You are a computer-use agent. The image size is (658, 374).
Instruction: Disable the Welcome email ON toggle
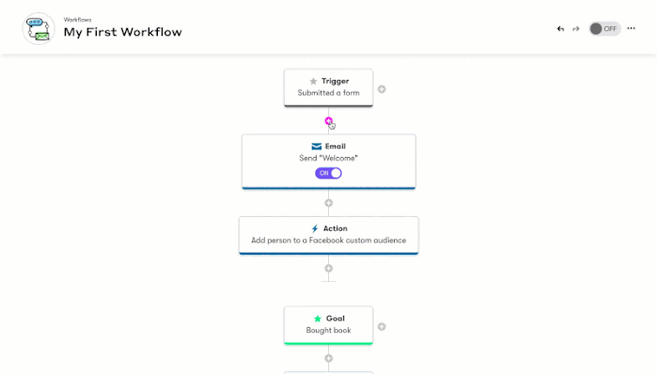(329, 173)
